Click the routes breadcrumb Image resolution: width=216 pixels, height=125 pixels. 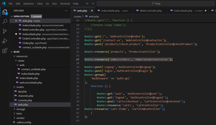point(77,16)
